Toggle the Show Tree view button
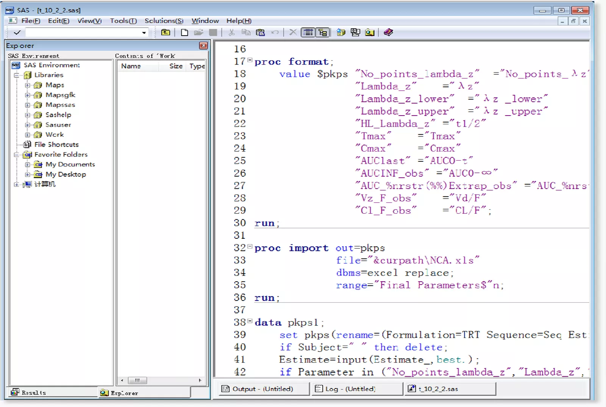Viewport: 606px width, 407px height. coord(323,32)
